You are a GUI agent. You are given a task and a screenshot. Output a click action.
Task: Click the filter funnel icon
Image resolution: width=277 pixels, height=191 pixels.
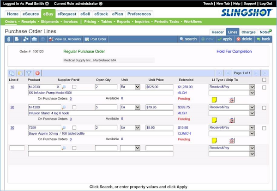pyautogui.click(x=29, y=73)
